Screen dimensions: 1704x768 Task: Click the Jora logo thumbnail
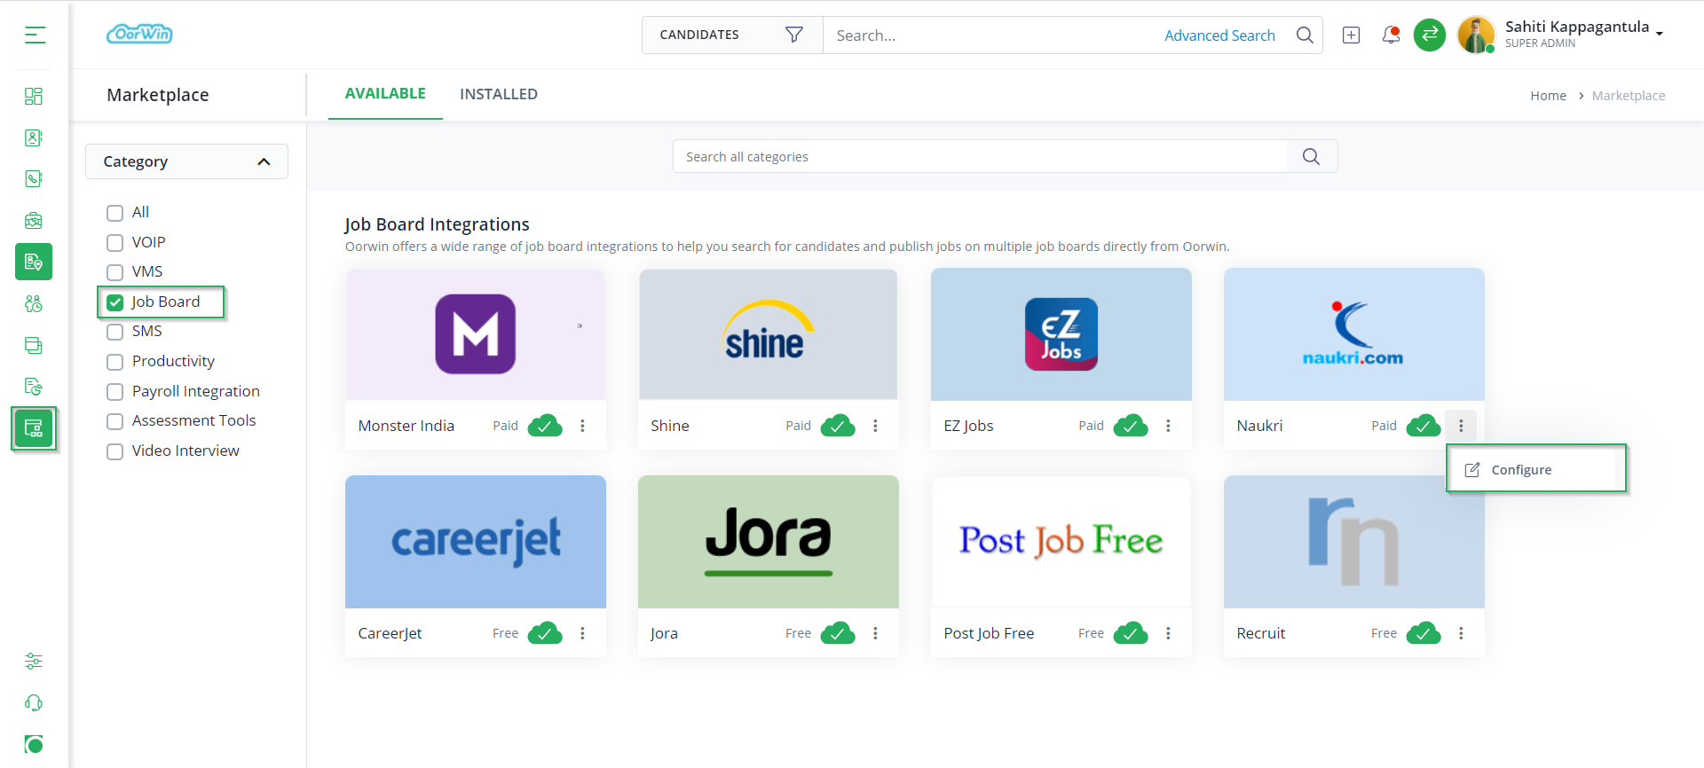tap(769, 542)
